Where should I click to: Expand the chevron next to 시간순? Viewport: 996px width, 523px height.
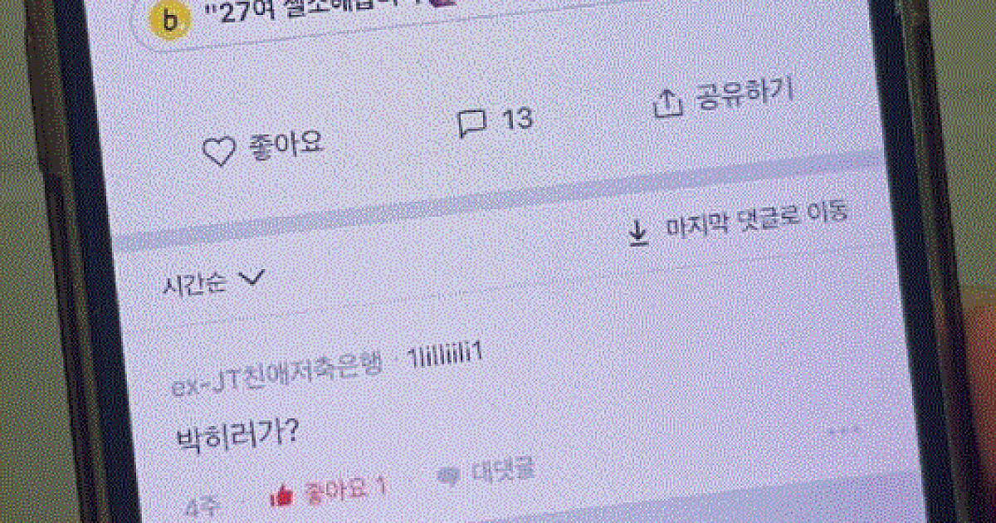click(x=251, y=279)
